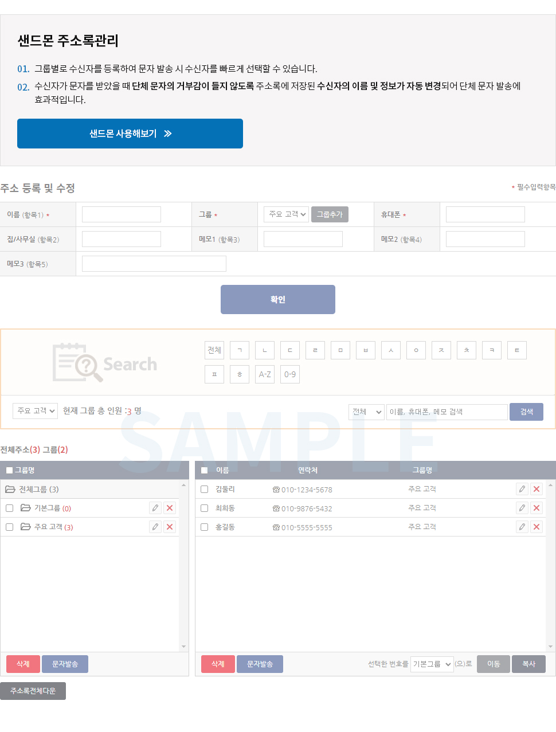Viewport: 556px width, 732px height.
Task: Click the phone icon beside 010-5555-5555
Action: click(276, 527)
